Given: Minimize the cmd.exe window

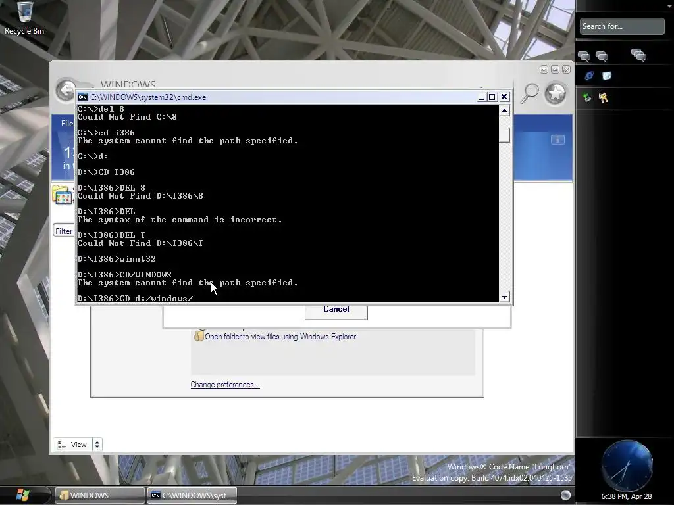Looking at the screenshot, I should click(x=481, y=97).
